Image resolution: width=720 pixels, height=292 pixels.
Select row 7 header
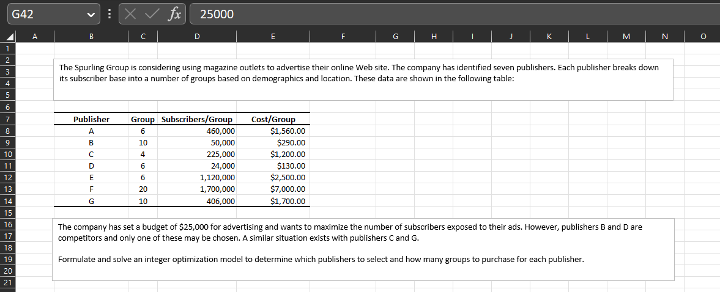[x=9, y=119]
